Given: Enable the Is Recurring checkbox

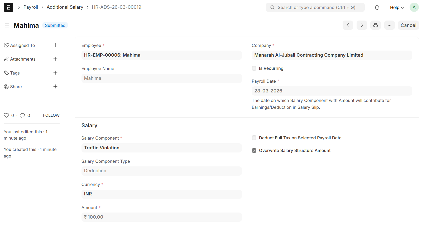Looking at the screenshot, I should click(x=254, y=68).
